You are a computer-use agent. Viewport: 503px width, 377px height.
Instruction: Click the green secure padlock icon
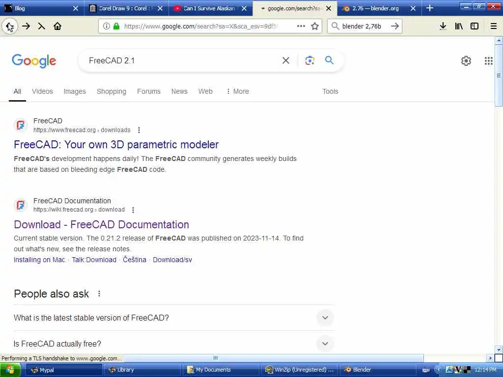[117, 27]
